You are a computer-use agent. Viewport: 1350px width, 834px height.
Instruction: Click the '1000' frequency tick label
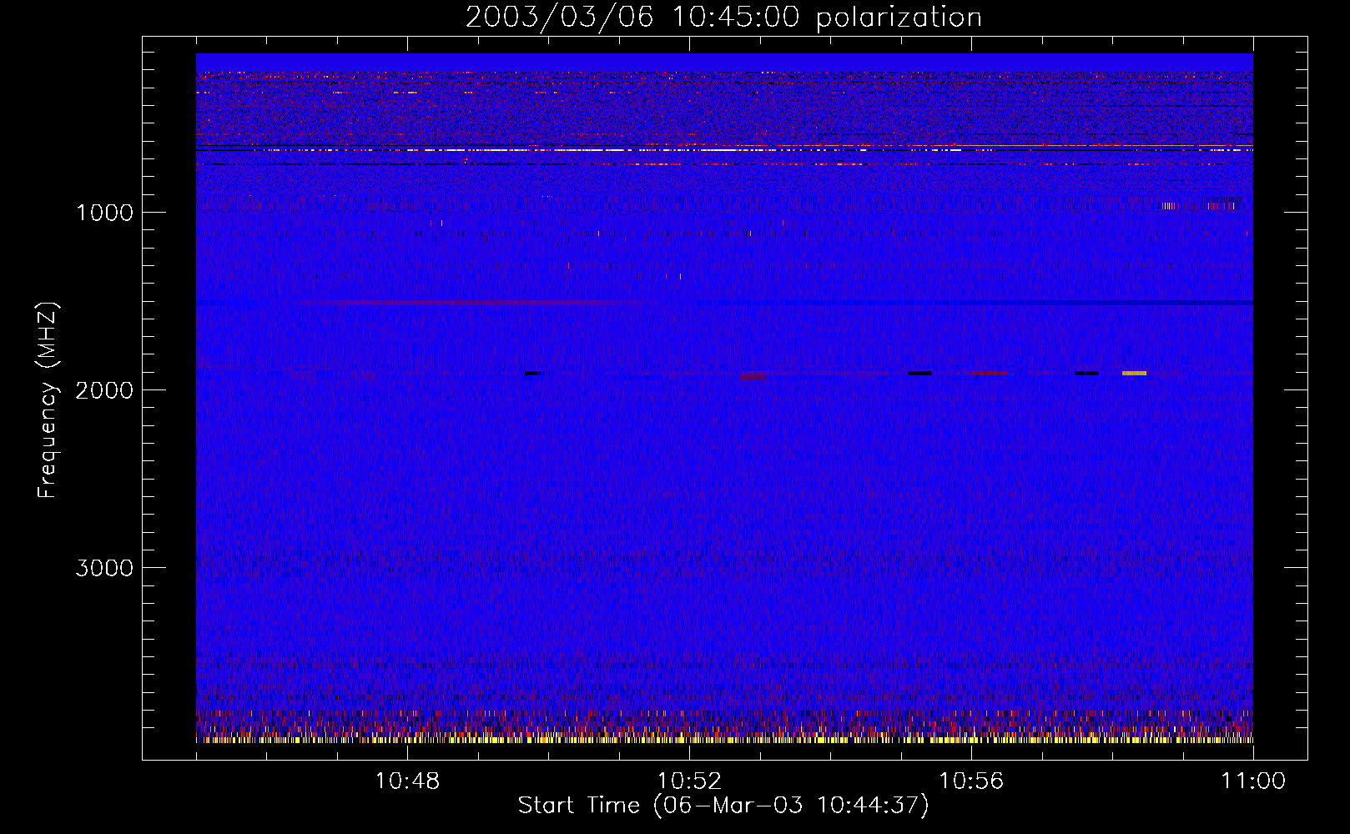[104, 213]
